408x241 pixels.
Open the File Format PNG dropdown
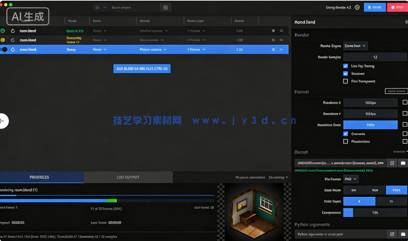[350, 179]
